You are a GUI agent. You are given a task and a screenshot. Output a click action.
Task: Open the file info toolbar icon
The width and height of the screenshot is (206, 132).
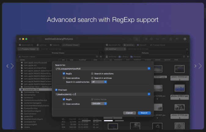[x=152, y=39]
